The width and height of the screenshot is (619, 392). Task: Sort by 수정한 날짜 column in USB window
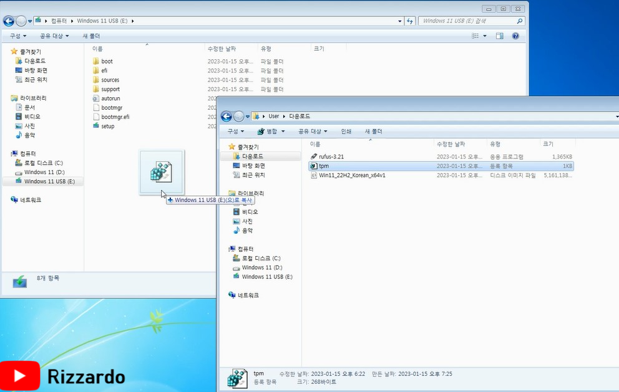click(x=222, y=49)
